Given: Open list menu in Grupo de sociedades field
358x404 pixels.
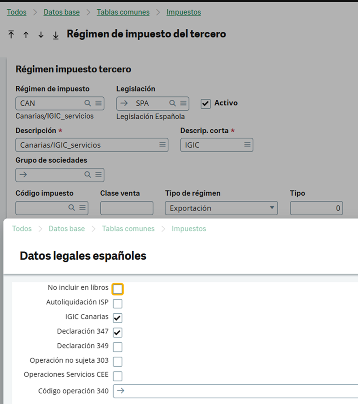Looking at the screenshot, I should point(98,175).
